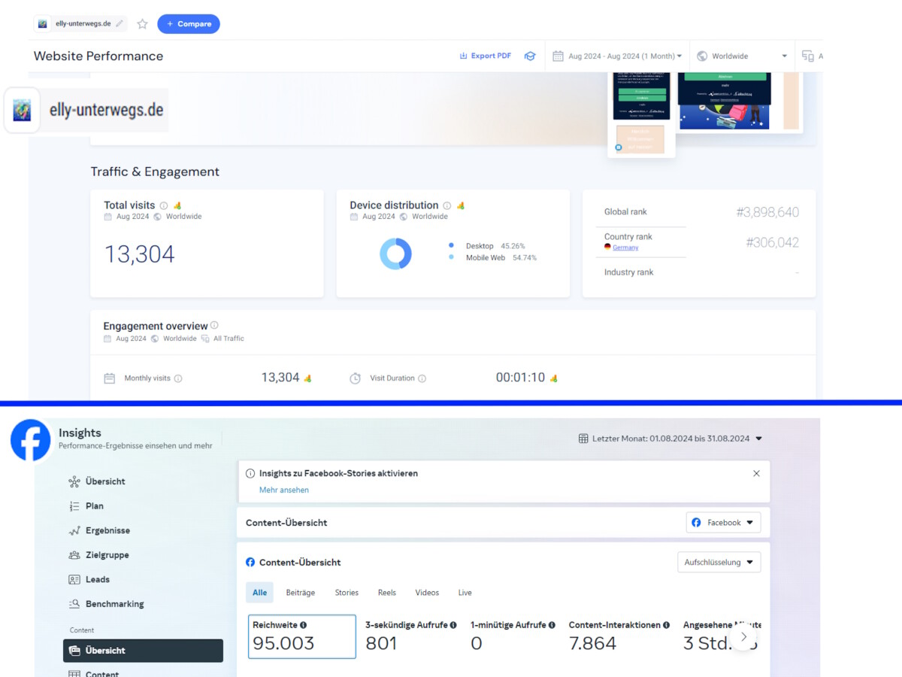Export the report as PDF
The height and width of the screenshot is (677, 902).
pyautogui.click(x=486, y=56)
